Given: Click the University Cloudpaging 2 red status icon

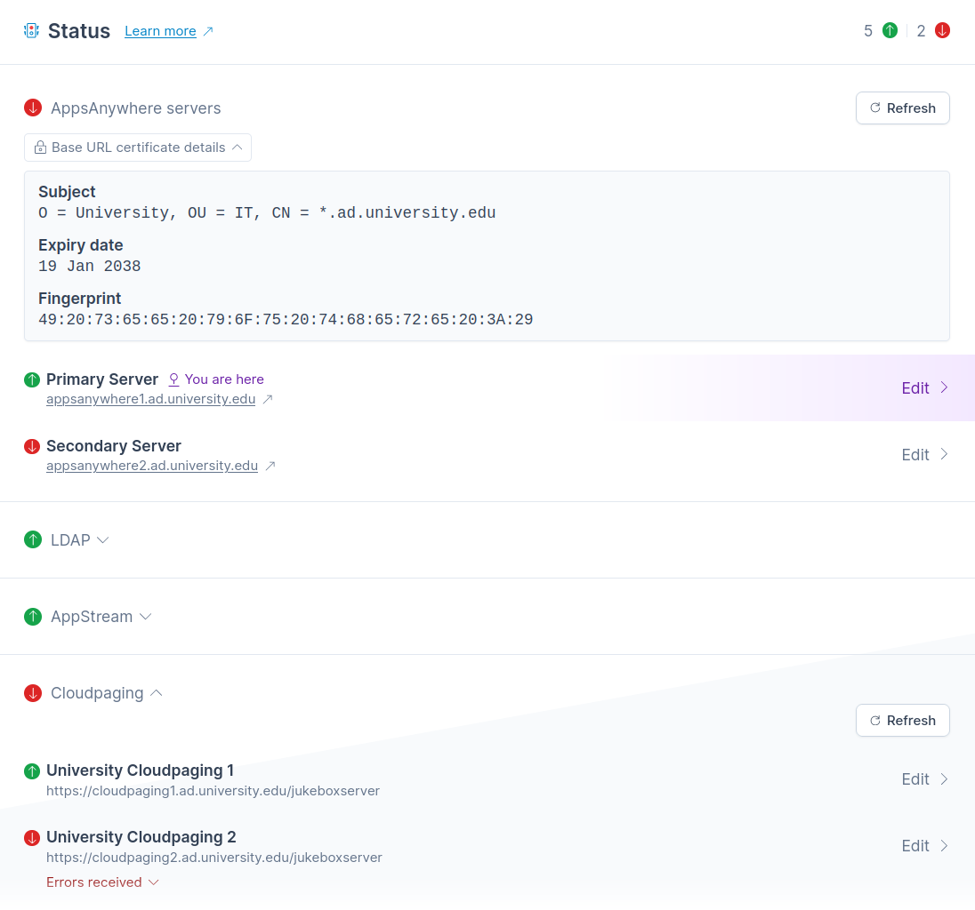Looking at the screenshot, I should pyautogui.click(x=33, y=837).
